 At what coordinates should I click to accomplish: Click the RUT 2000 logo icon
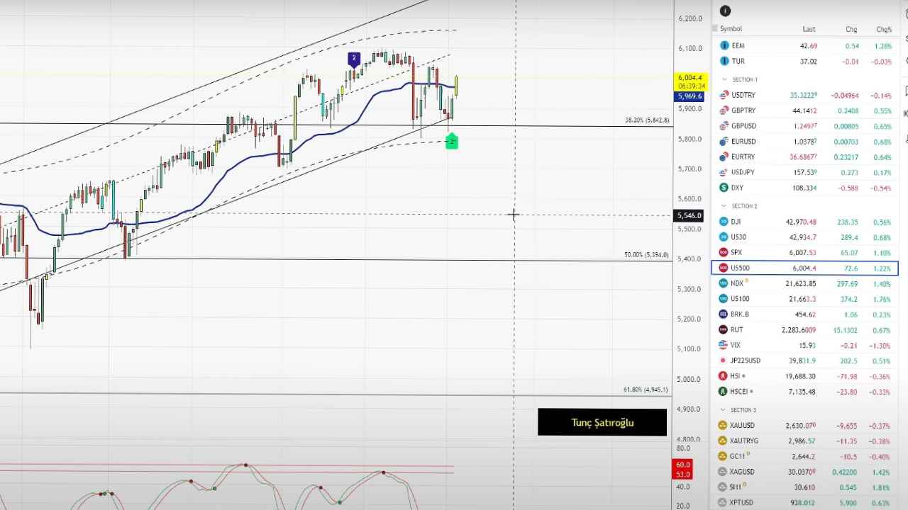click(x=724, y=329)
